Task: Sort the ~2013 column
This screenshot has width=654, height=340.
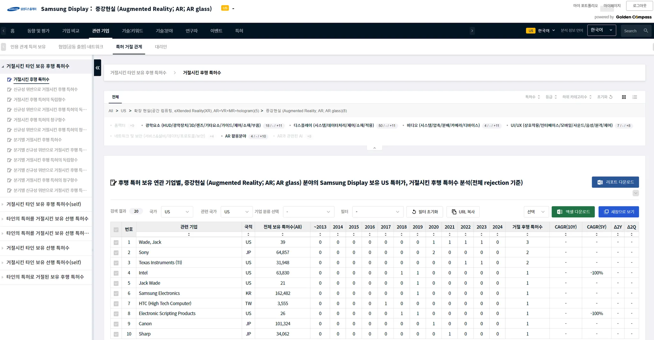Action: [320, 234]
